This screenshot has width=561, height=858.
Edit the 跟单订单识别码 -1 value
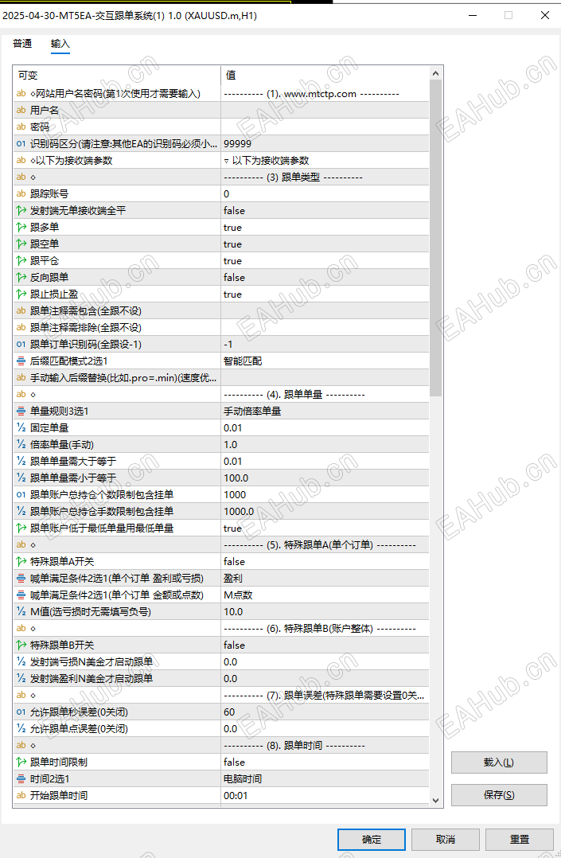[325, 344]
